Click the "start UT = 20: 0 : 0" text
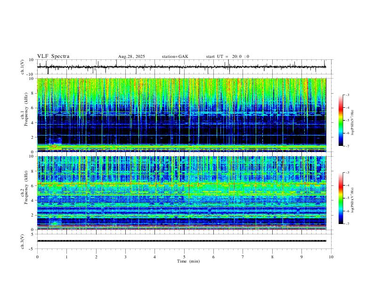Screen dimensions: 373x288 (227, 56)
